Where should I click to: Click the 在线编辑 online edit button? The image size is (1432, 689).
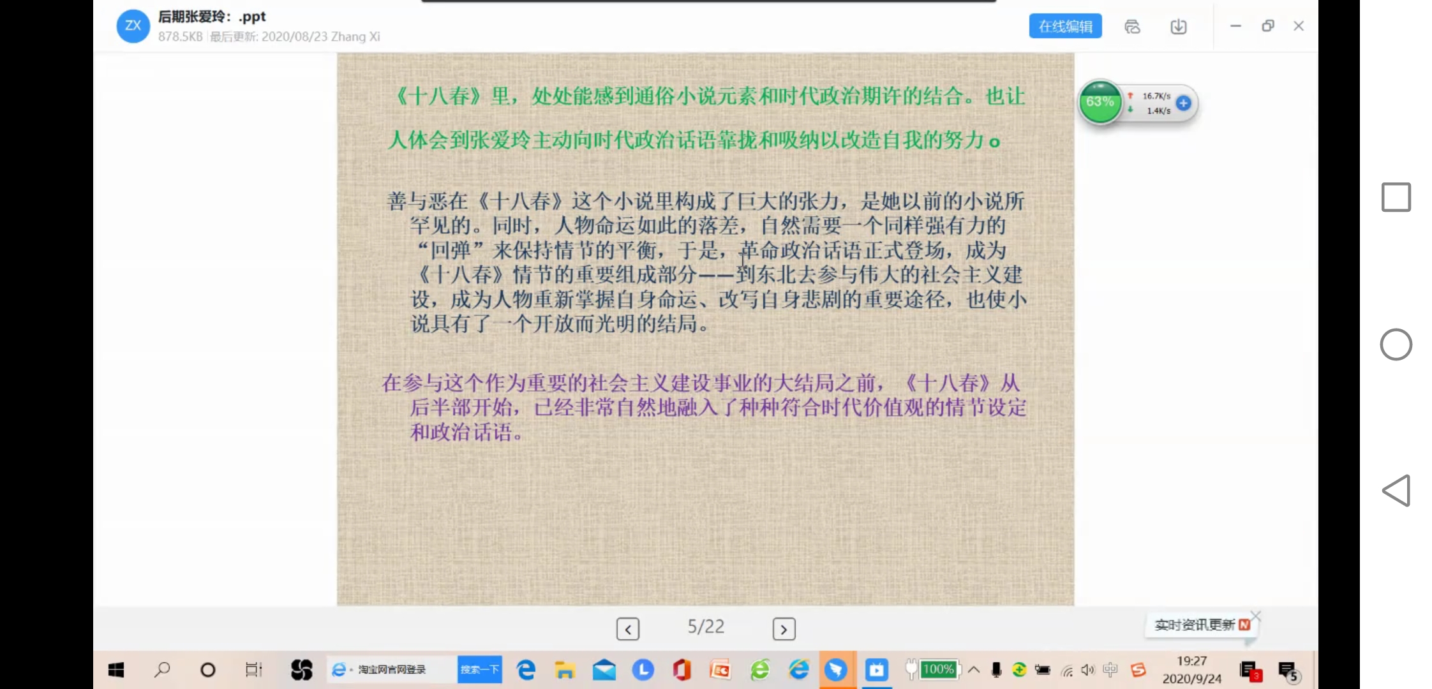point(1064,26)
